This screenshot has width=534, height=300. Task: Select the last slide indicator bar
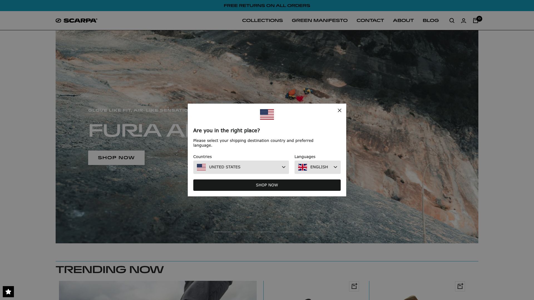(x=311, y=232)
